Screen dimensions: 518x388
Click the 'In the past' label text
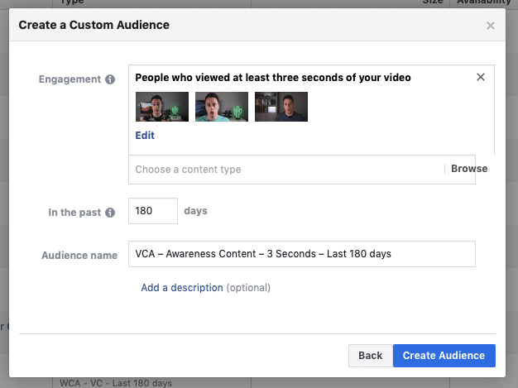pyautogui.click(x=74, y=213)
